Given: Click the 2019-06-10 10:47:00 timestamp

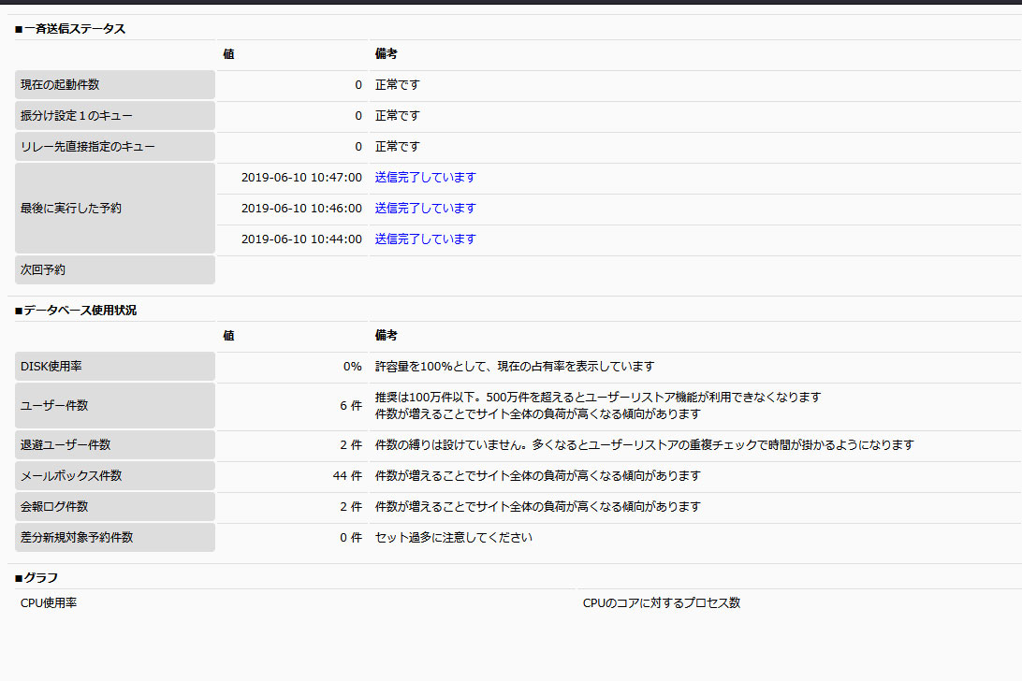Looking at the screenshot, I should [x=301, y=178].
